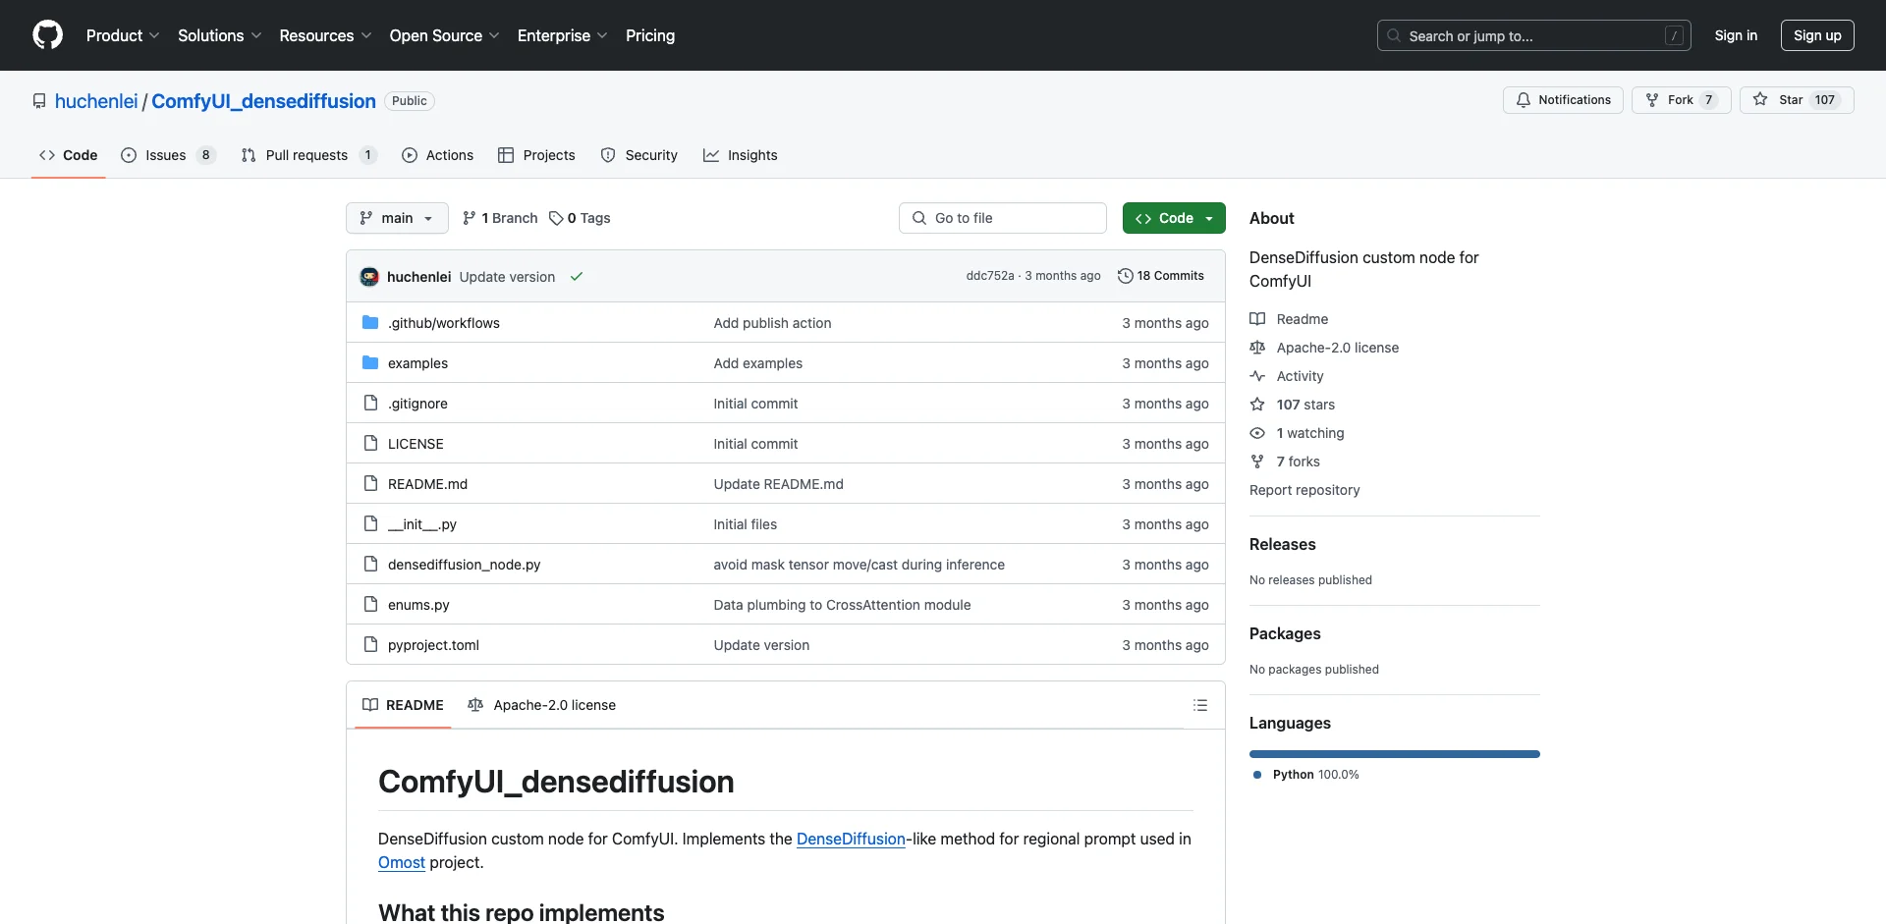Image resolution: width=1886 pixels, height=924 pixels.
Task: Open the Update version latest commit message
Action: click(507, 277)
